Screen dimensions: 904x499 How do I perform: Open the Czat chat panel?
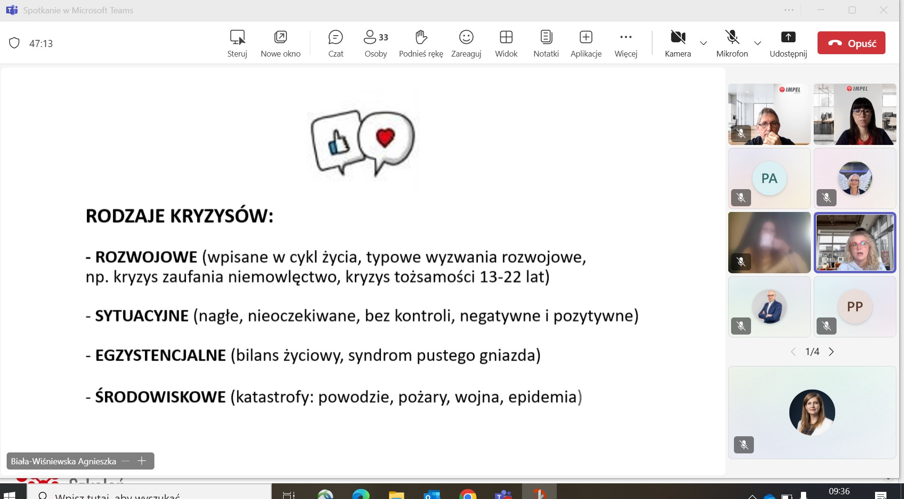pos(335,43)
